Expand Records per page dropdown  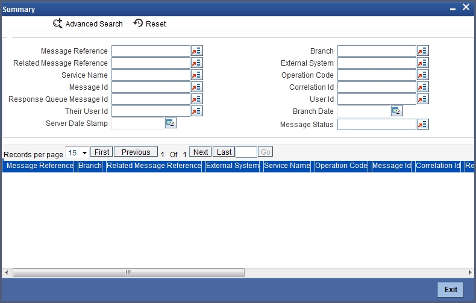[77, 153]
